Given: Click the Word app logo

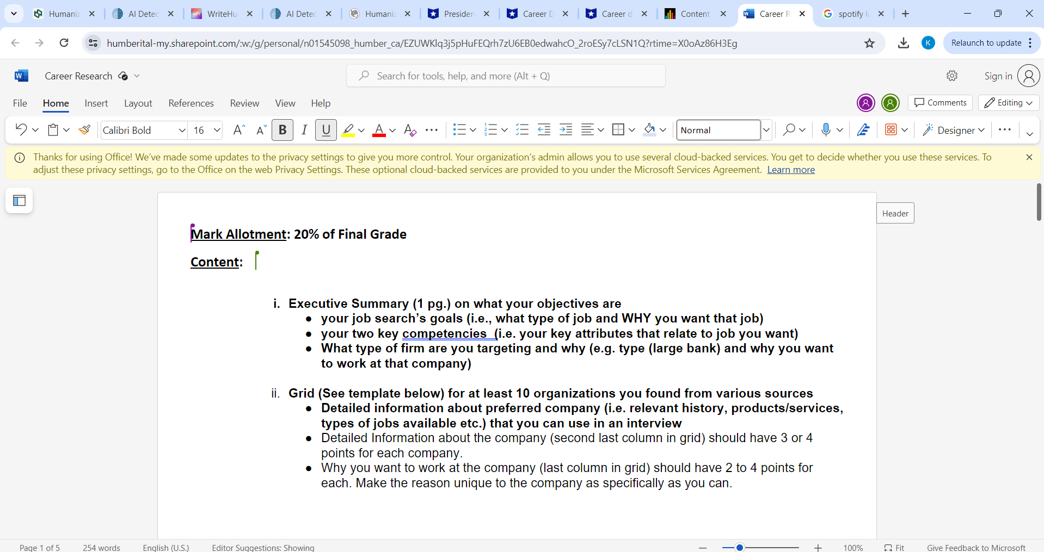Looking at the screenshot, I should 21,76.
